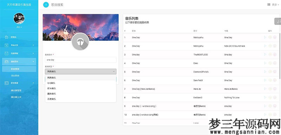Download the song in row 4

[x=275, y=63]
